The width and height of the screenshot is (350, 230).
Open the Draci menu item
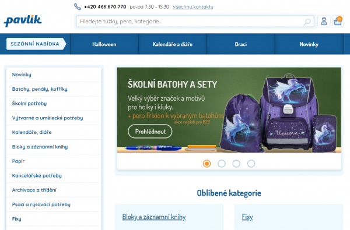(x=241, y=44)
